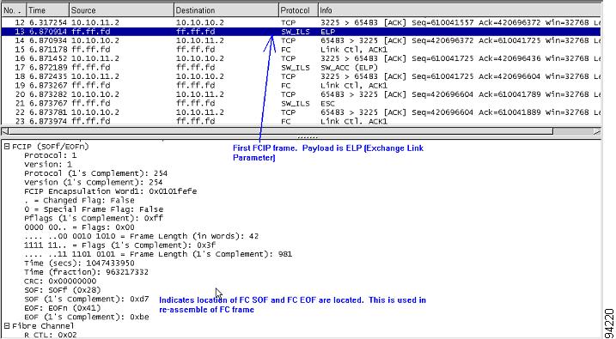Select packet 20 at time 6.873282

tap(301, 94)
